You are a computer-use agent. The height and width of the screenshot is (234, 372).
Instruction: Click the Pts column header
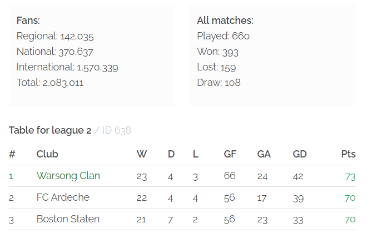point(348,154)
